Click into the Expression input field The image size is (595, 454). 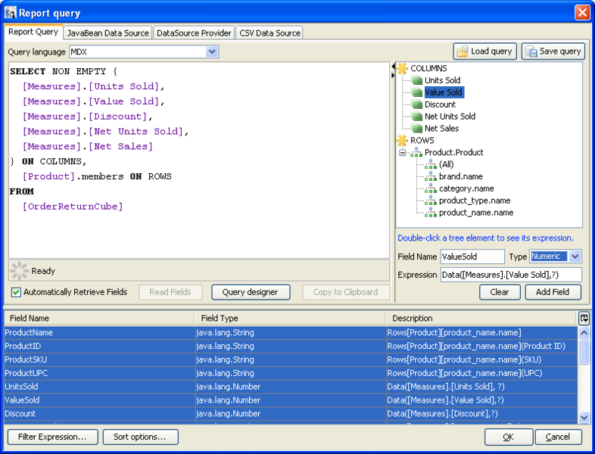[511, 275]
